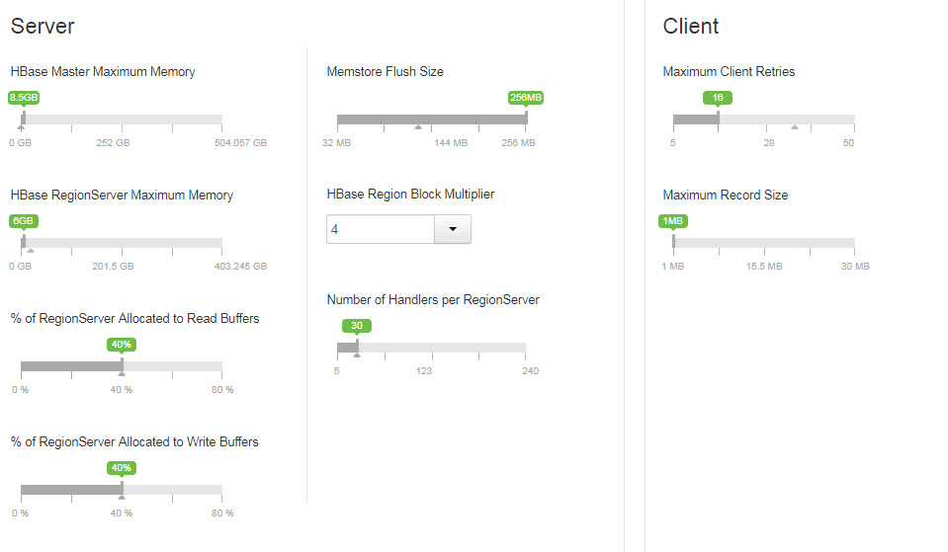
Task: Click recommended-value triangle under Memstore Flush Size slider
Action: pyautogui.click(x=418, y=126)
